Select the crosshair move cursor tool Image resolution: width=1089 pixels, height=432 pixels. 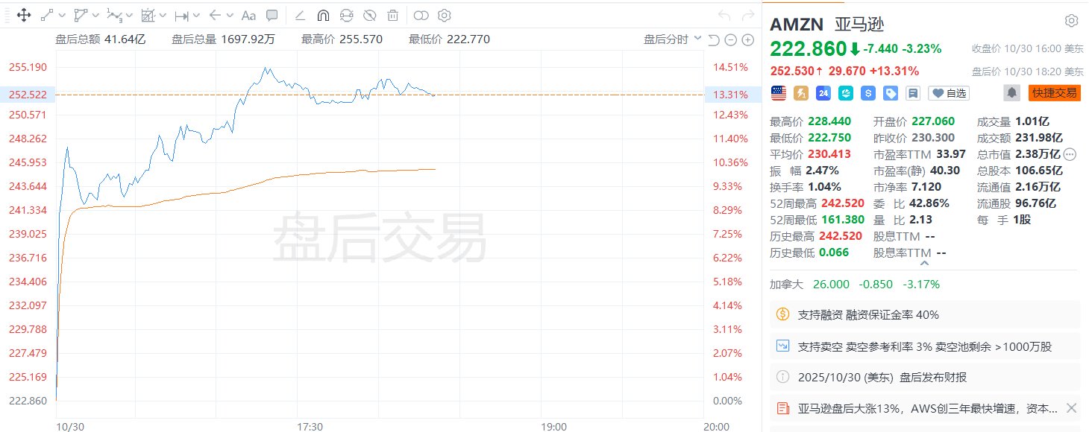(x=22, y=15)
